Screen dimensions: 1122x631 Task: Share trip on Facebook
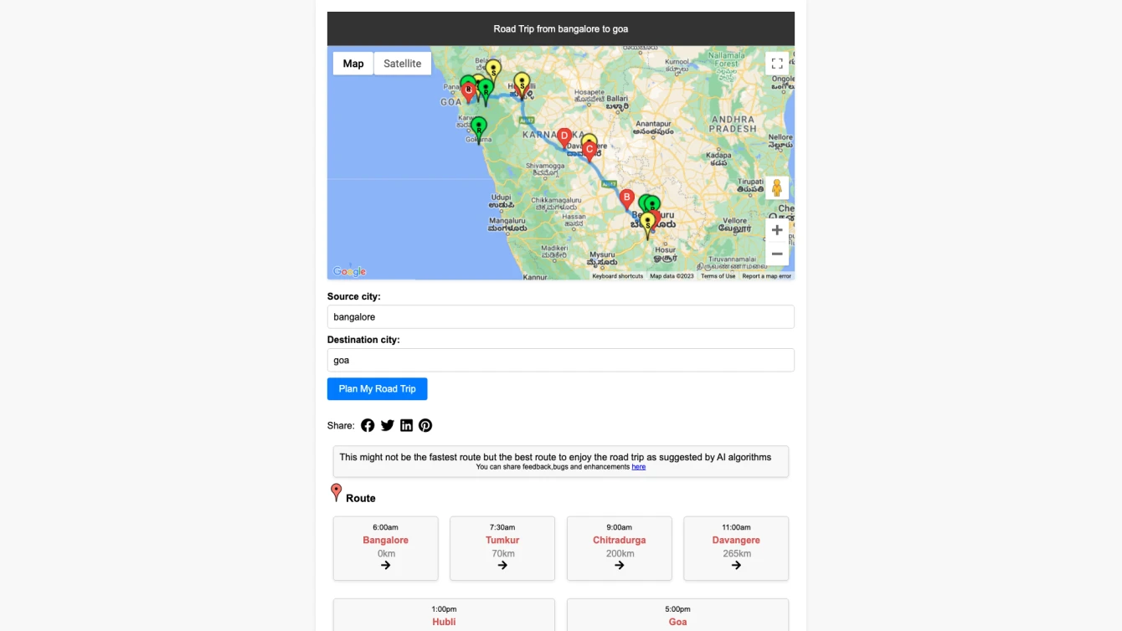point(368,425)
